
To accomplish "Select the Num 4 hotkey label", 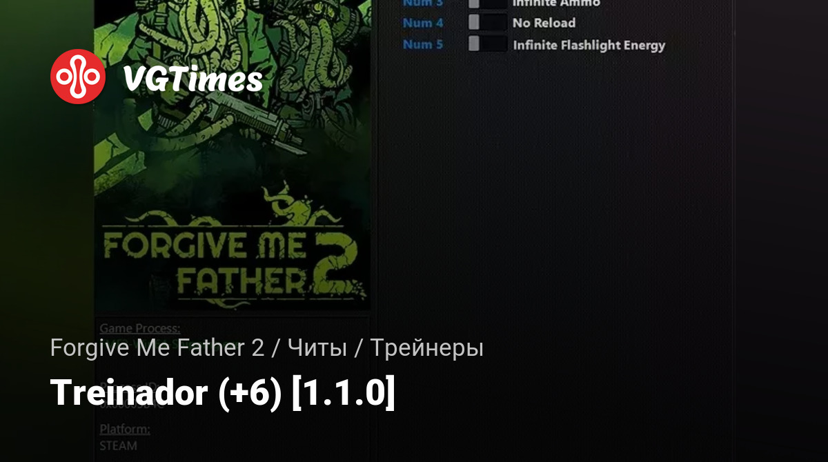I will tap(422, 23).
